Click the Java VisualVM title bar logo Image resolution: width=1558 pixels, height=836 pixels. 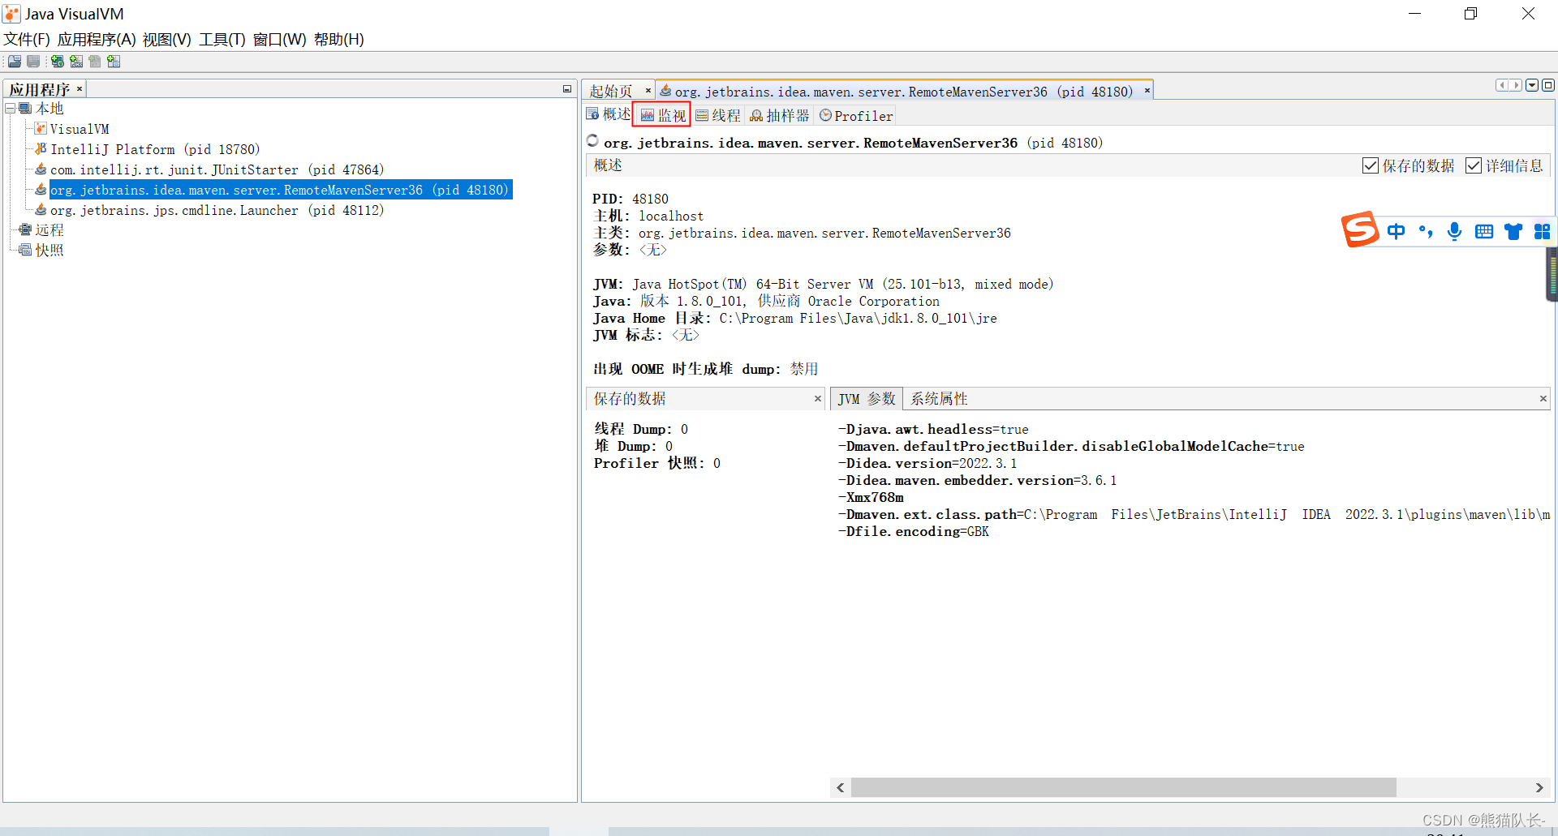[11, 14]
